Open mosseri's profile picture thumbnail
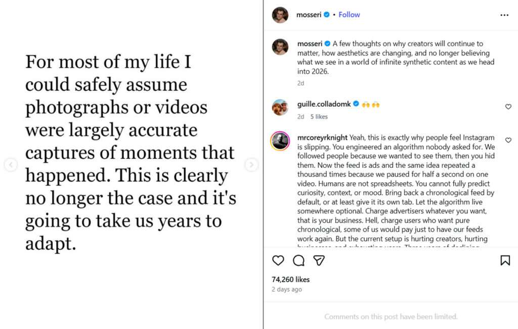The image size is (518, 329). click(280, 15)
